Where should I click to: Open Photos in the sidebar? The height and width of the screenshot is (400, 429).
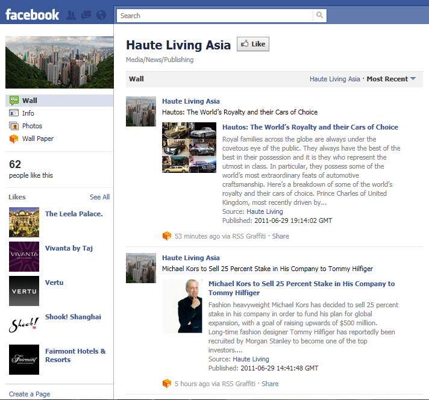click(32, 126)
